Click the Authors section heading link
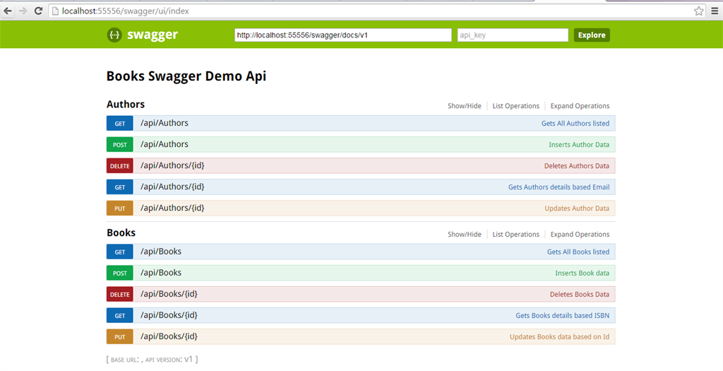The width and height of the screenshot is (723, 371). click(x=126, y=105)
